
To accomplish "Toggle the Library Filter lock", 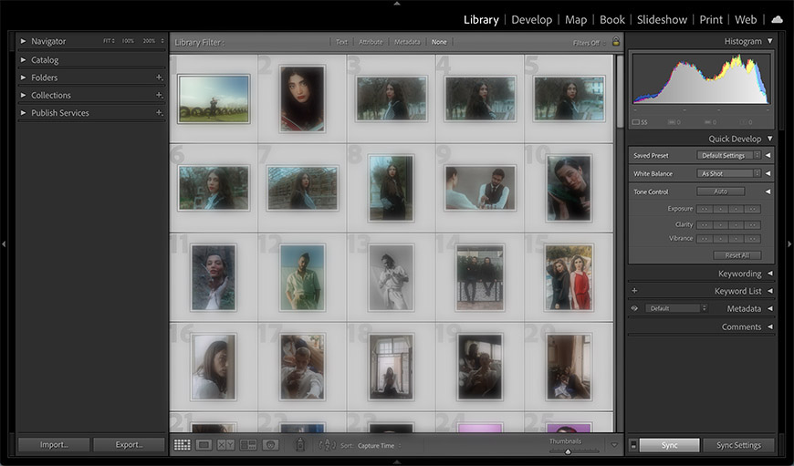I will pos(616,41).
